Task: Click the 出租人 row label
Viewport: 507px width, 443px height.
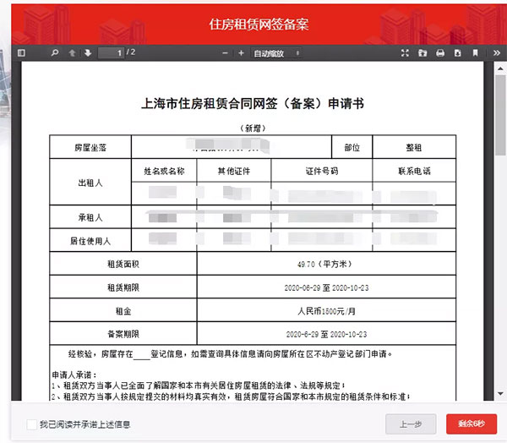Action: point(90,183)
